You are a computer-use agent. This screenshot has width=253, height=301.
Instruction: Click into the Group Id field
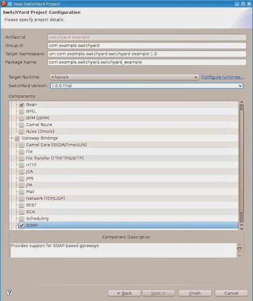coord(147,46)
